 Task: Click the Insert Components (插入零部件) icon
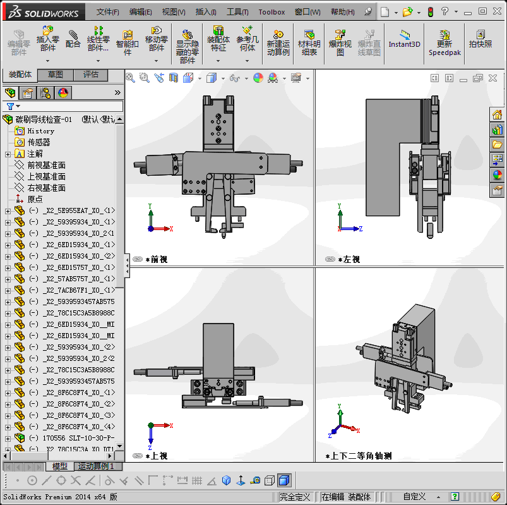click(x=48, y=39)
